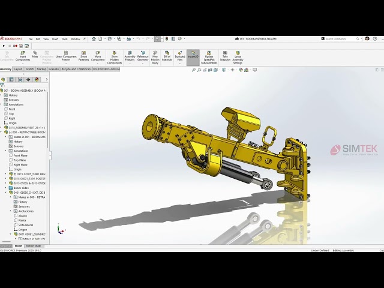Viewport: 384px width, 288px height.
Task: Open the Move Component dropdown arrow
Action: (98, 64)
